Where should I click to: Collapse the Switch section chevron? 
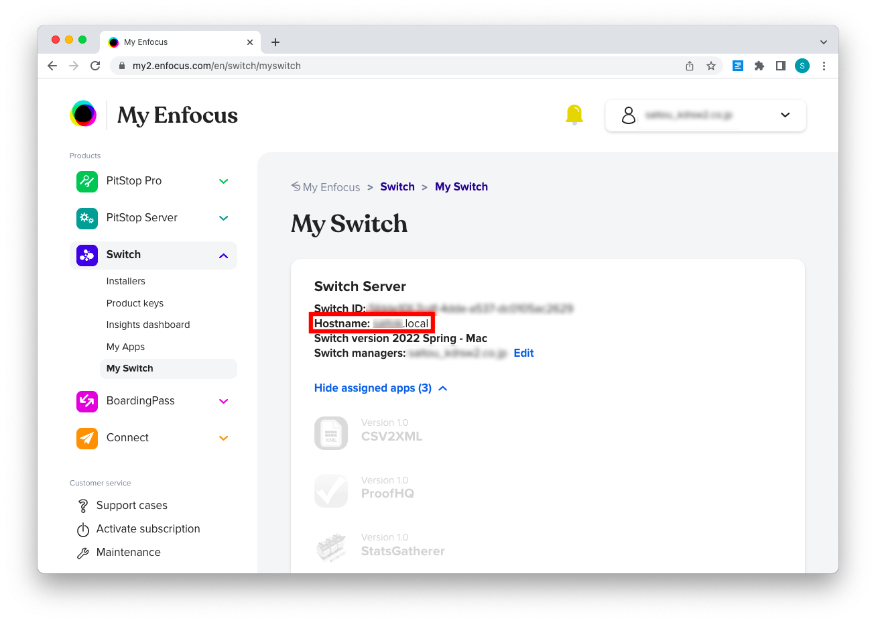(x=224, y=256)
